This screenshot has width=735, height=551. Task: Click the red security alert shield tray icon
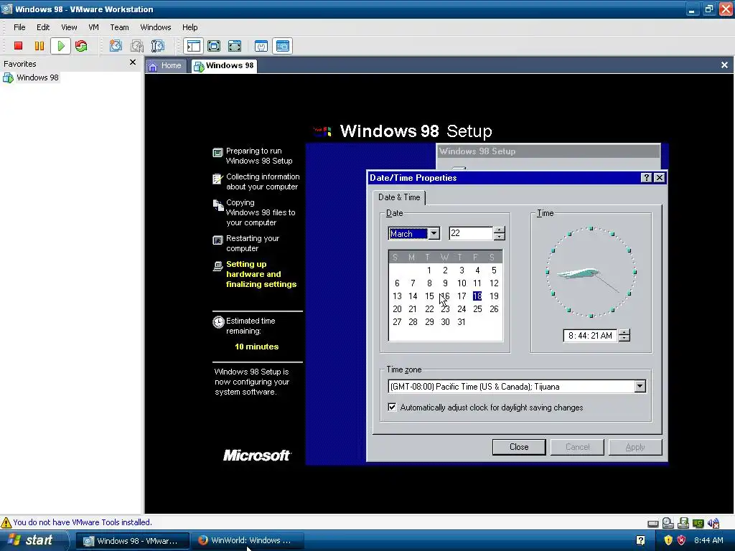point(682,540)
